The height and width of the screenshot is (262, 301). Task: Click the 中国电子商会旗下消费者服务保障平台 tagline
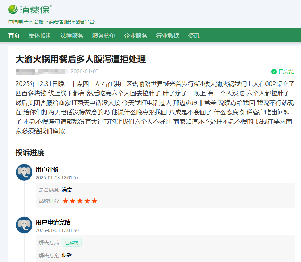(x=51, y=22)
